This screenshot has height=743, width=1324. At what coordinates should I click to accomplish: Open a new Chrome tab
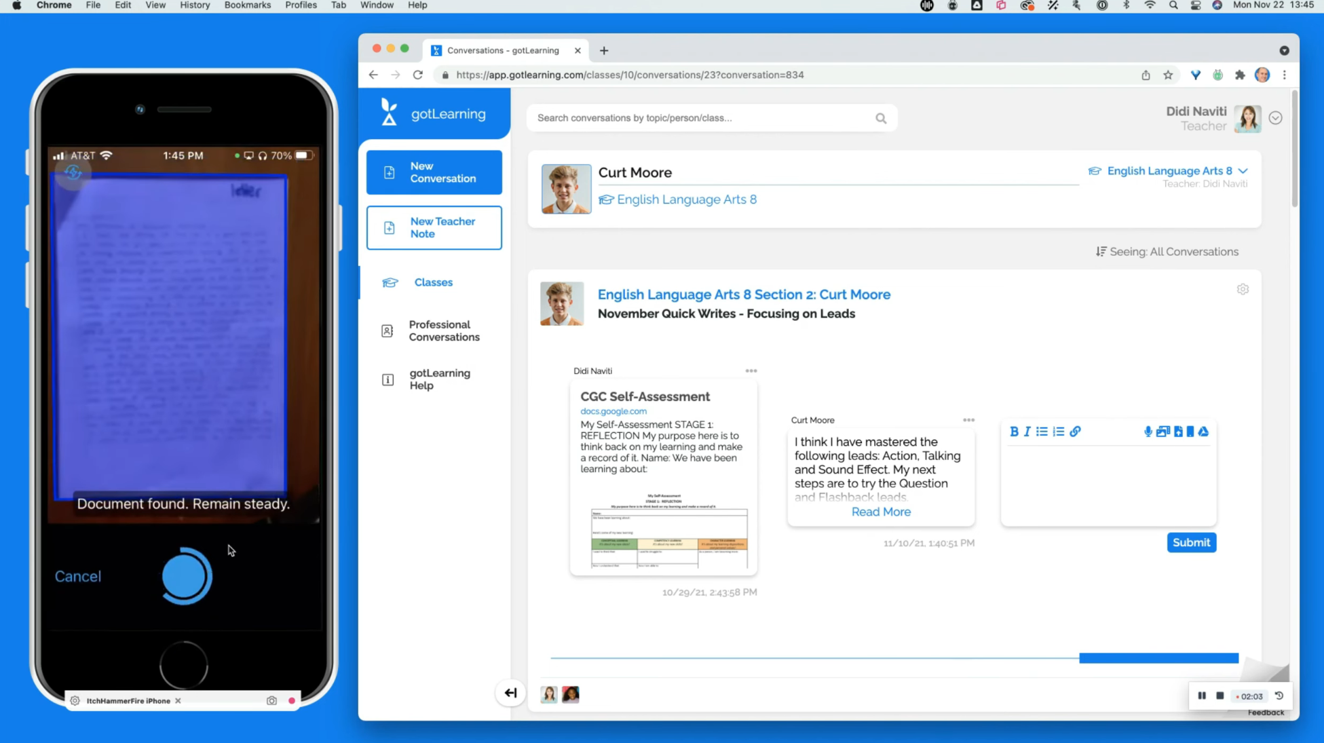pyautogui.click(x=603, y=50)
